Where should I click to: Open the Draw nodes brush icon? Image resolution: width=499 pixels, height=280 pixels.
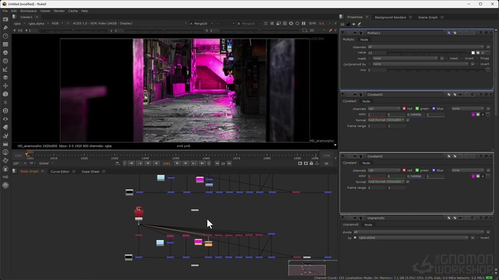[5, 28]
